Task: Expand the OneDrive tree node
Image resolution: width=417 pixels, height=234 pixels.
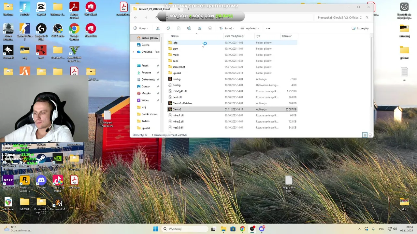Action: (133, 52)
